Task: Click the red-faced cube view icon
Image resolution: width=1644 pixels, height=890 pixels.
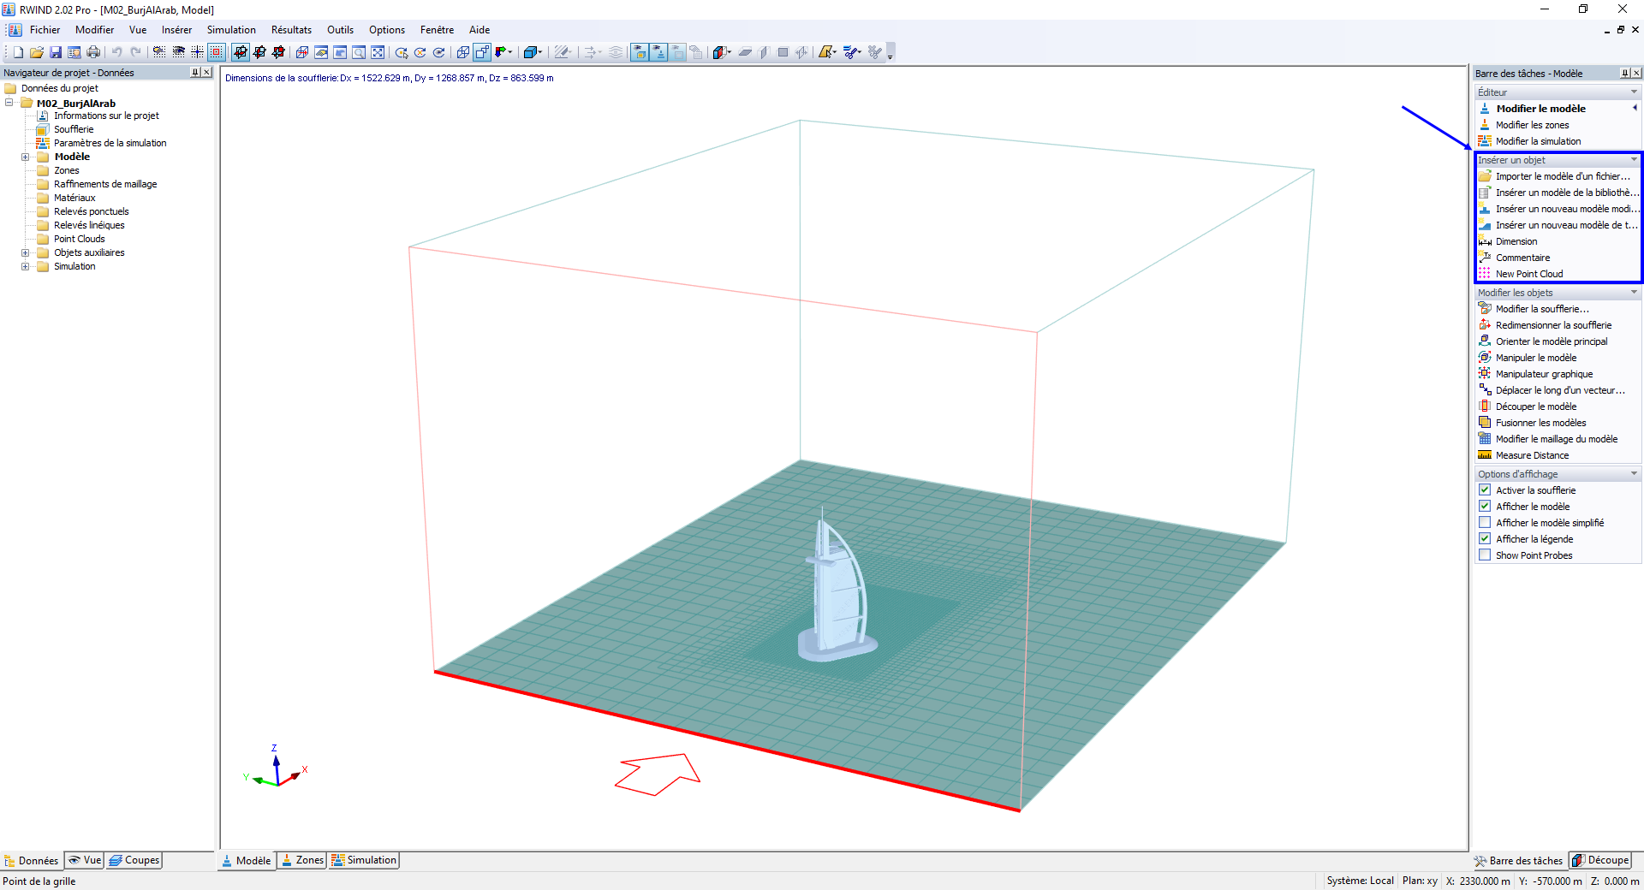Action: pyautogui.click(x=720, y=52)
